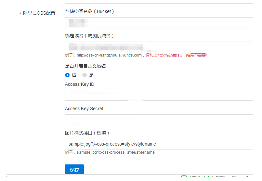Screen dimensions: 262x181
Task: Focus the Access Key ID field
Action: pyautogui.click(x=159, y=95)
